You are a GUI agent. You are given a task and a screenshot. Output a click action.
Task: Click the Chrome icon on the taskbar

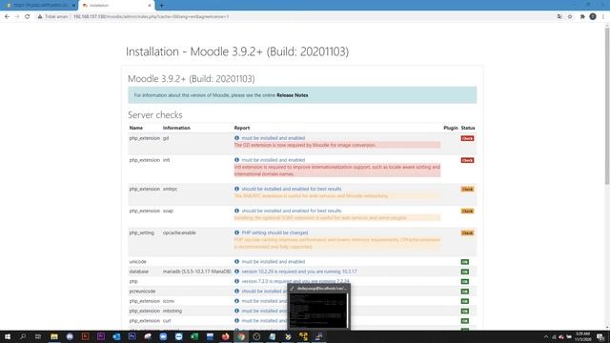tap(241, 336)
